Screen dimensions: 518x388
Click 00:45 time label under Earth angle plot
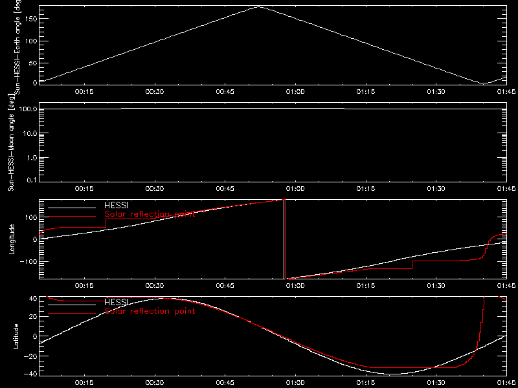pyautogui.click(x=225, y=92)
